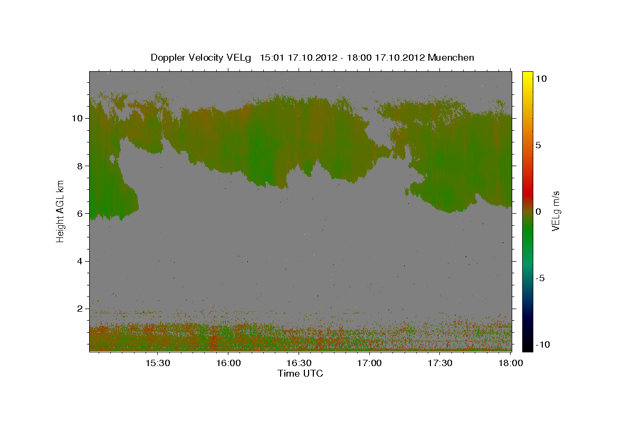This screenshot has height=422, width=633.
Task: Click the 17:00 time tick label
Action: (369, 363)
